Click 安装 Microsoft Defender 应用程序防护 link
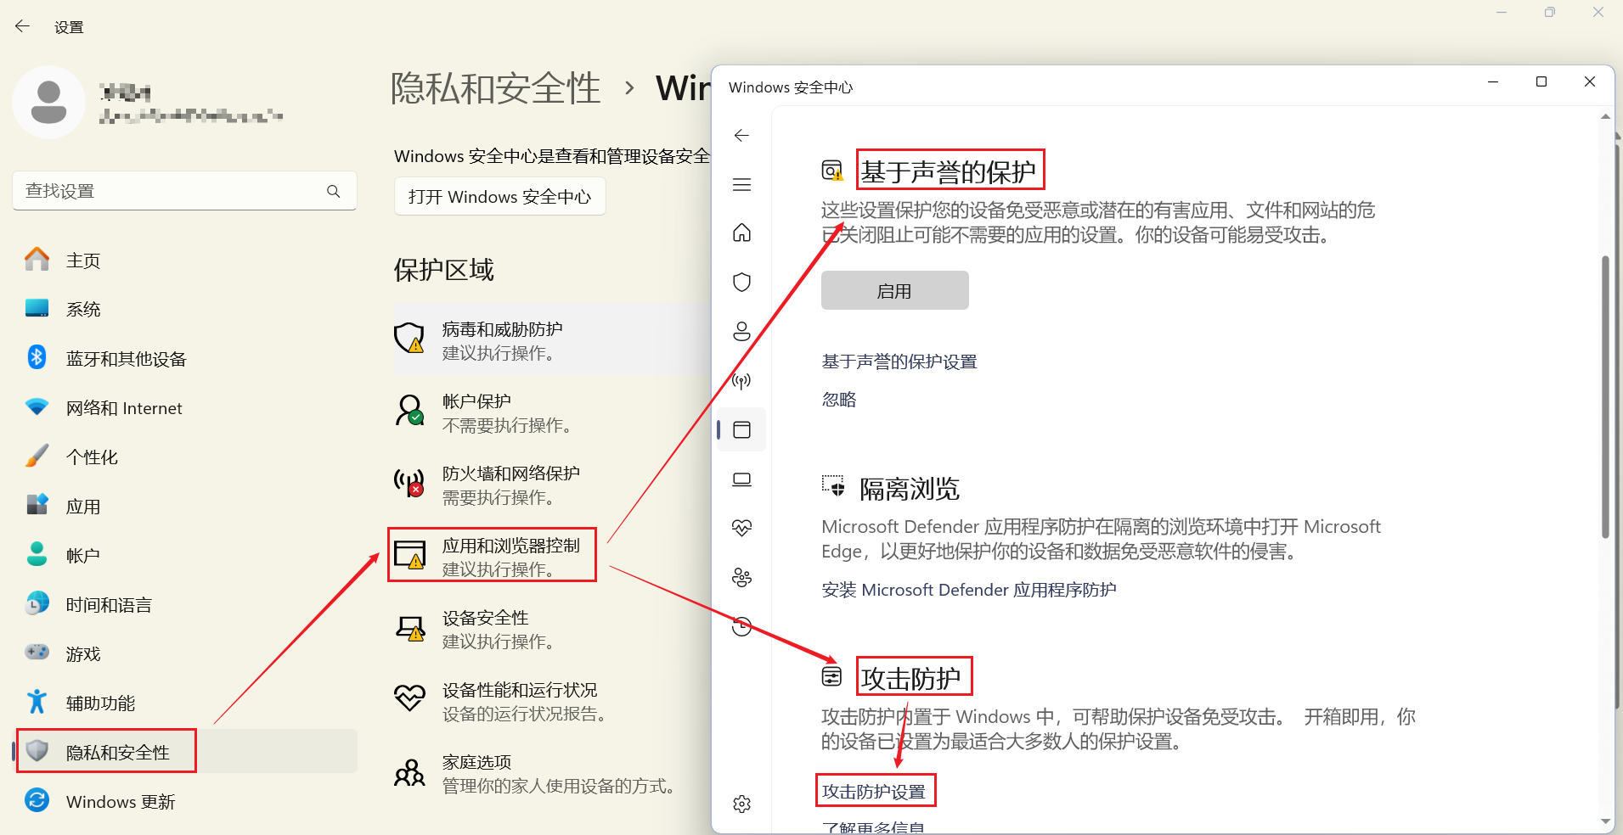 (x=969, y=590)
